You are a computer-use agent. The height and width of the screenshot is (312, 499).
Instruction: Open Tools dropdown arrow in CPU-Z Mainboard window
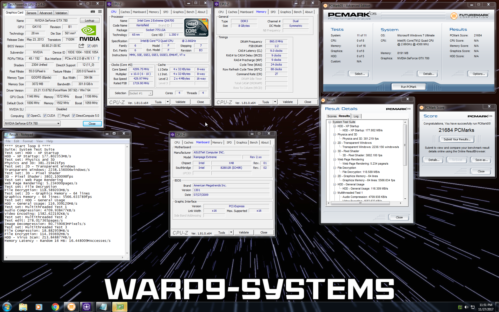[x=231, y=232]
